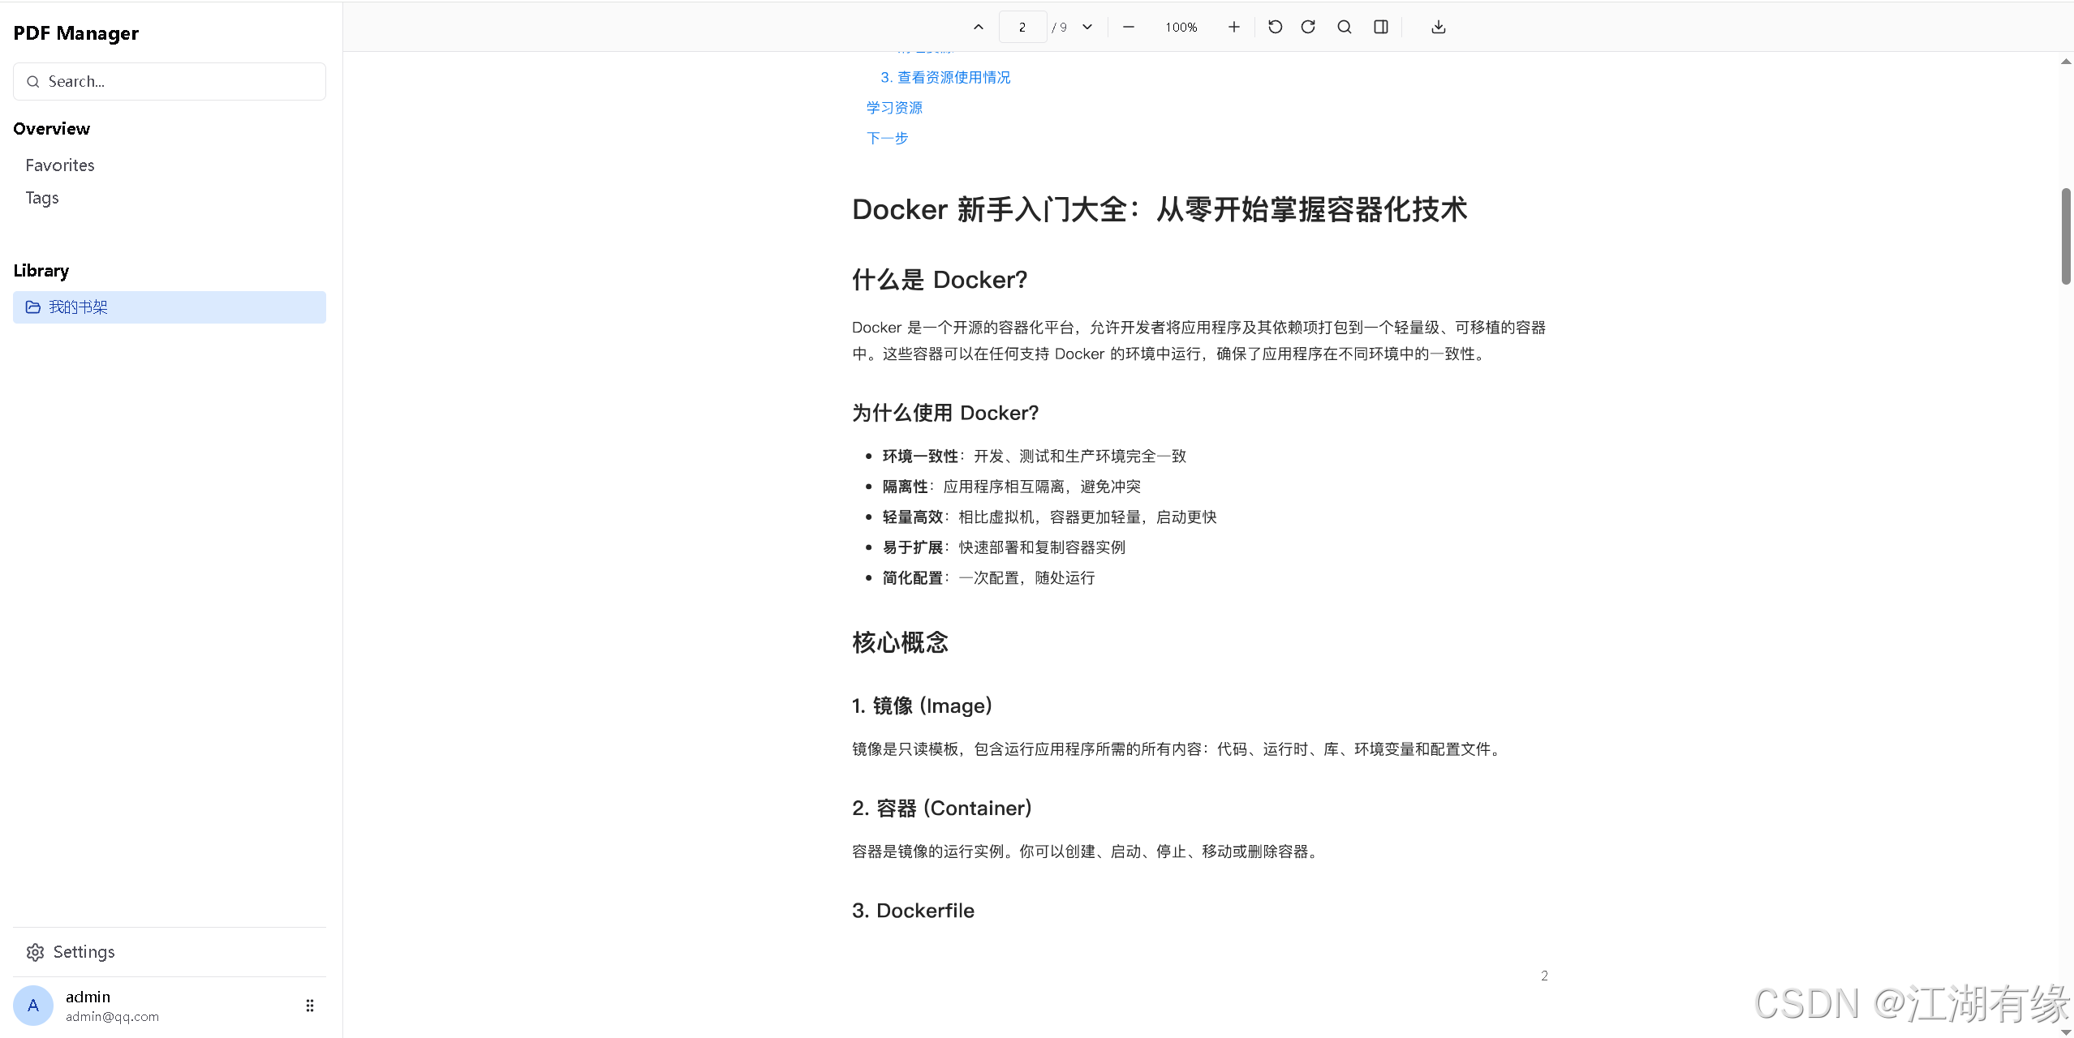Click the Docker 新手入门大全 main title
This screenshot has height=1038, width=2074.
coord(1160,208)
